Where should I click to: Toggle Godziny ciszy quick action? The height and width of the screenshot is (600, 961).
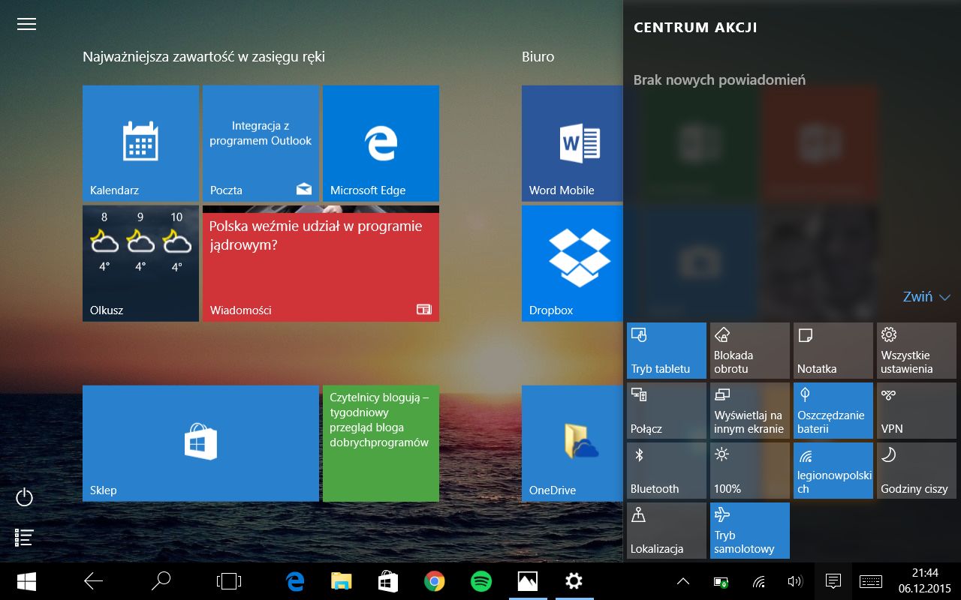[917, 470]
